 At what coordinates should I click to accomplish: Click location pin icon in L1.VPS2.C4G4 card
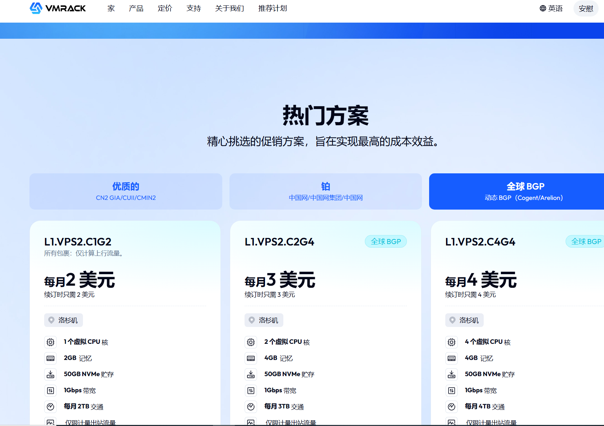452,320
